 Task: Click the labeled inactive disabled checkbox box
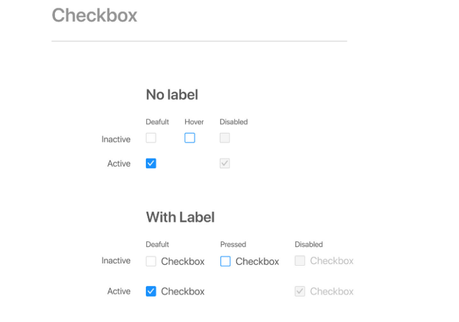(x=300, y=261)
